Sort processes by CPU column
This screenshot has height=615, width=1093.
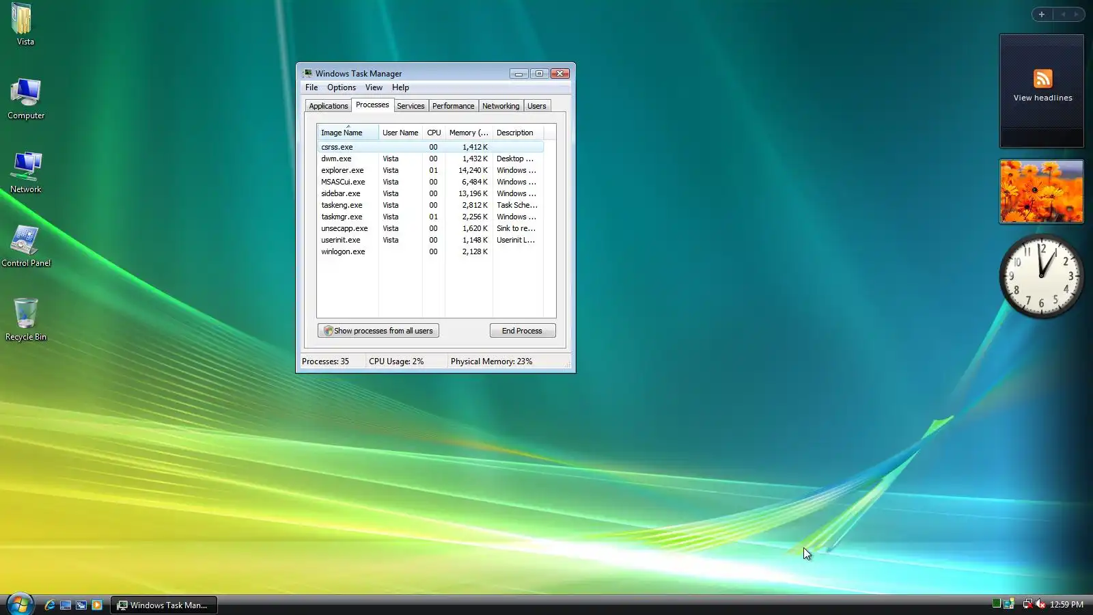tap(434, 133)
